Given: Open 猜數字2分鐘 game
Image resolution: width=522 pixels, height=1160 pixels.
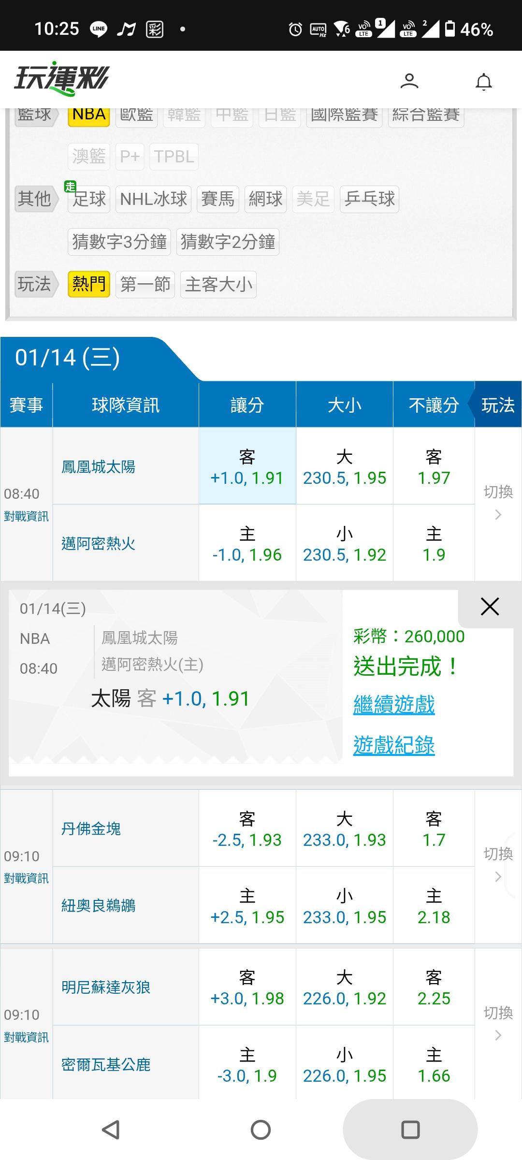Looking at the screenshot, I should point(228,242).
